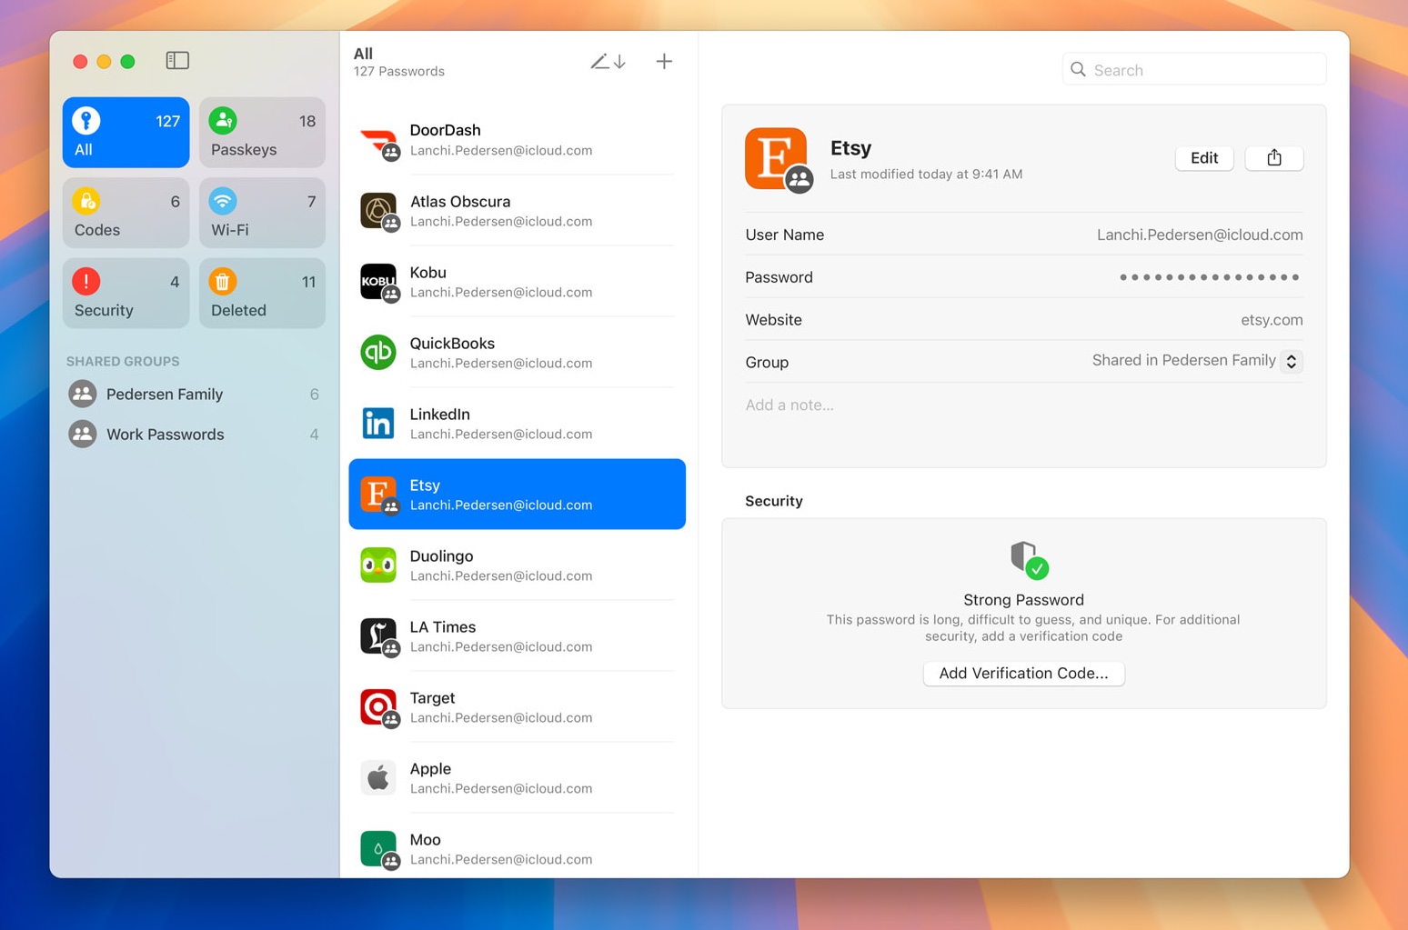This screenshot has width=1408, height=930.
Task: Click the Work Passwords group icon
Action: [83, 434]
